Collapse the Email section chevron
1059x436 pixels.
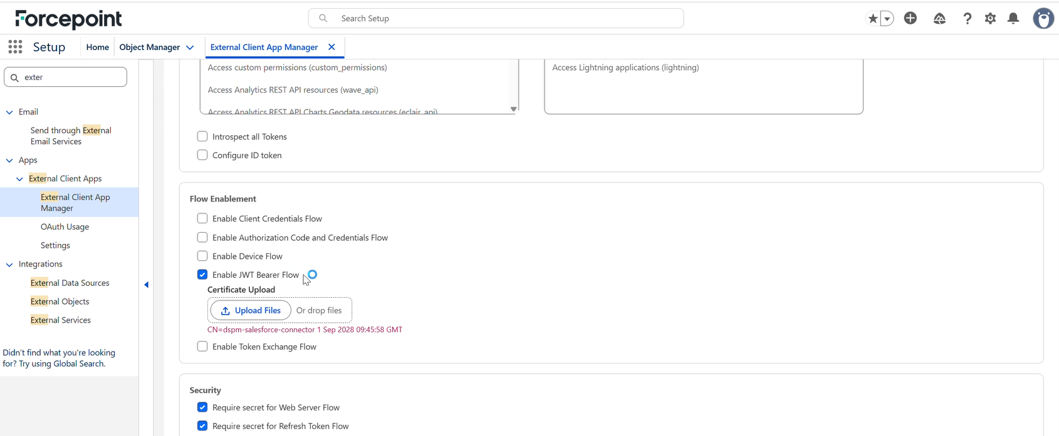pyautogui.click(x=9, y=112)
